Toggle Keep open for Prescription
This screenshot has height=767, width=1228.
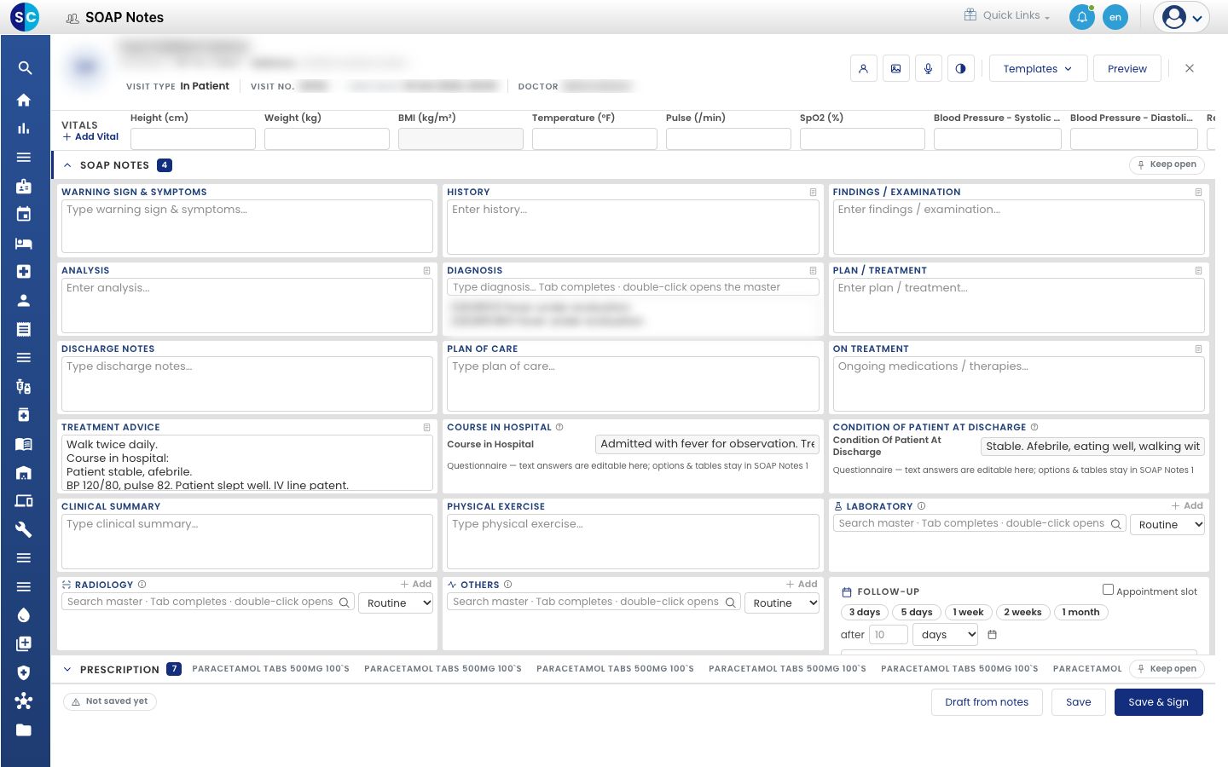pyautogui.click(x=1167, y=669)
